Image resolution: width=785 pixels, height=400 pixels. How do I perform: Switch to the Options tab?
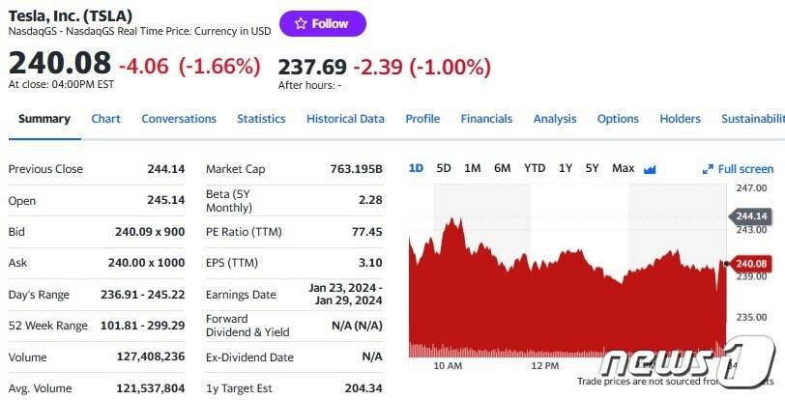(618, 119)
